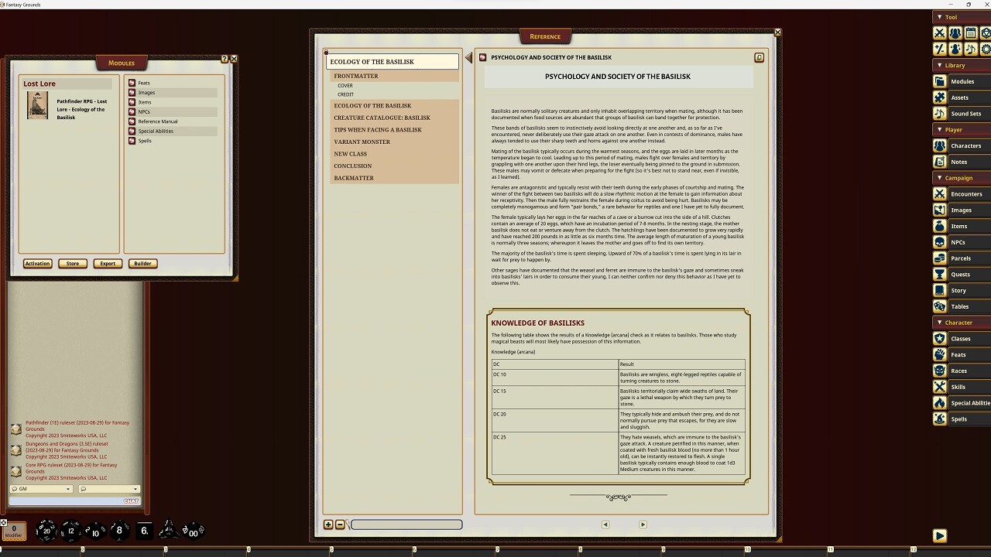
Task: Click the reference window horizontal scrollbar
Action: (x=406, y=525)
